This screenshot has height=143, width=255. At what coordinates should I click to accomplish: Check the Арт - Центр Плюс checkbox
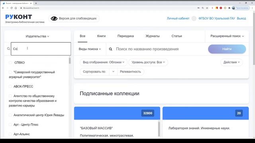[10, 124]
